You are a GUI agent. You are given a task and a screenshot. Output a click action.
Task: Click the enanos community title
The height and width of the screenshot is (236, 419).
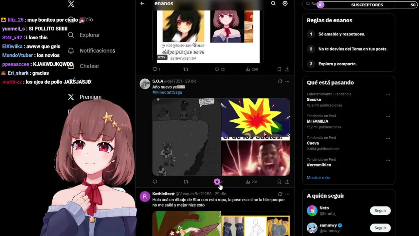pos(164,3)
